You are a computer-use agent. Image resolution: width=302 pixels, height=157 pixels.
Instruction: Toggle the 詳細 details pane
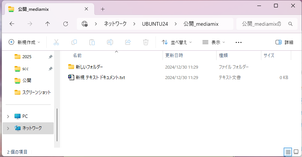[284, 42]
